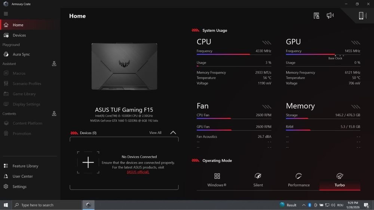This screenshot has width=374, height=210.
Task: Open the ASUS official link
Action: point(138,172)
